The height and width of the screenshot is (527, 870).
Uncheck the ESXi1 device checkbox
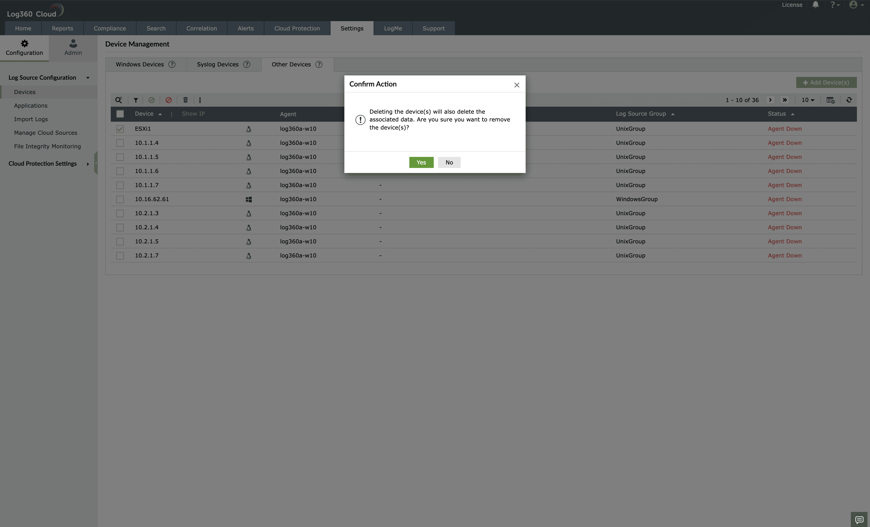(120, 129)
